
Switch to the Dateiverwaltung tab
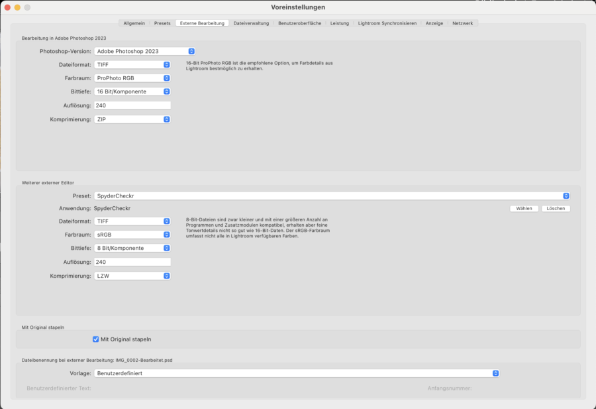(250, 22)
